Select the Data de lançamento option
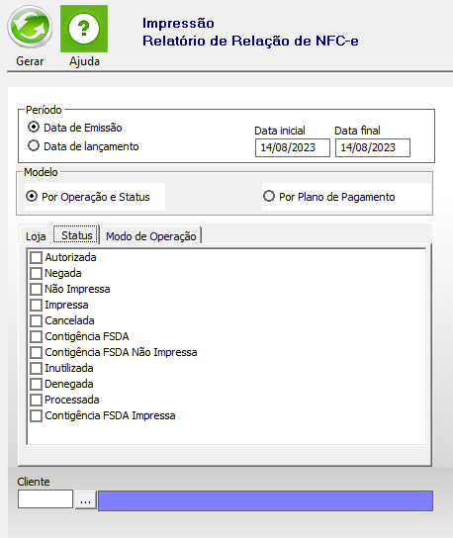 pyautogui.click(x=34, y=145)
